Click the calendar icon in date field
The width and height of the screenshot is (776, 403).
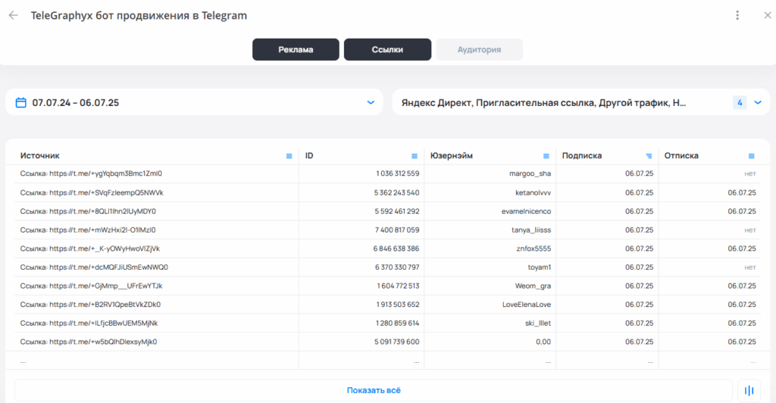coord(21,102)
